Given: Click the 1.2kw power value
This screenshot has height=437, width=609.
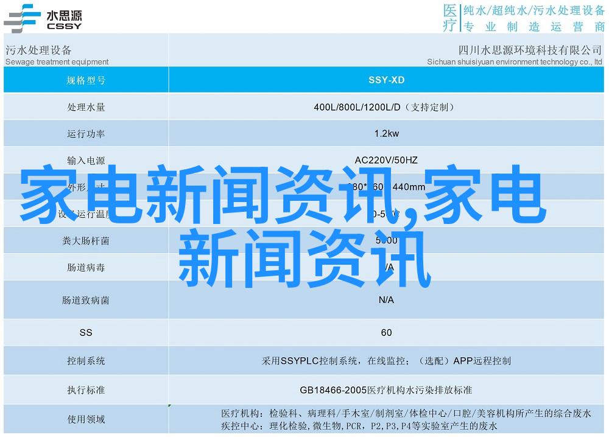Looking at the screenshot, I should (x=387, y=133).
